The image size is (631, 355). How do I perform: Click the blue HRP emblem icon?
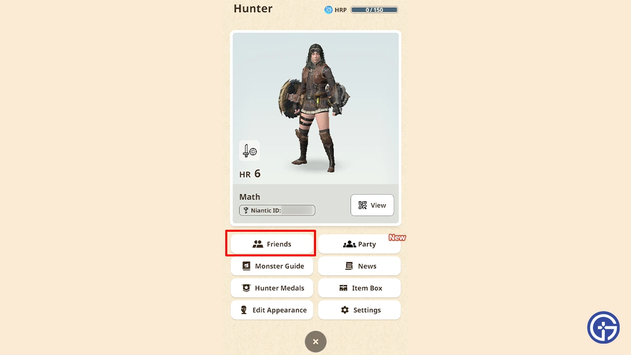click(x=328, y=10)
